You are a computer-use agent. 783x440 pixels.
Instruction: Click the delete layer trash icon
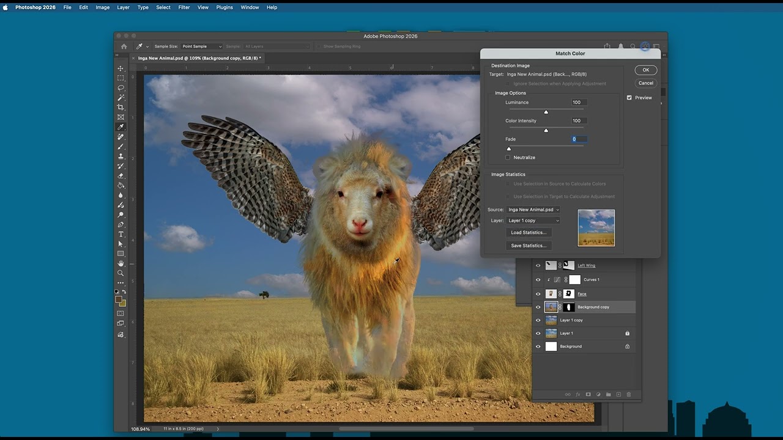click(628, 395)
